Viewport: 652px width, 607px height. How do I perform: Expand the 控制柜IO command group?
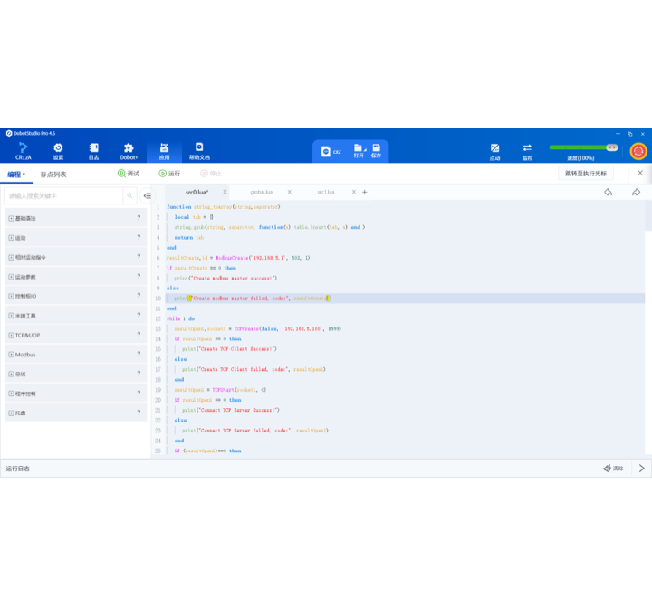(11, 296)
